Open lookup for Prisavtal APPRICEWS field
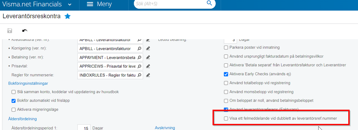The width and height of the screenshot is (358, 130). [139, 66]
